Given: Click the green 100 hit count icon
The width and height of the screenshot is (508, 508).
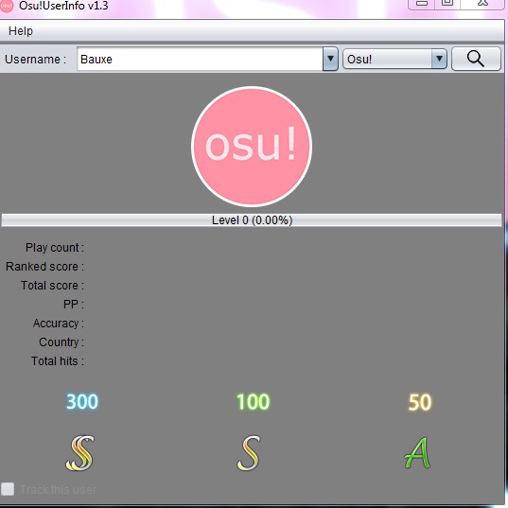Looking at the screenshot, I should point(253,402).
